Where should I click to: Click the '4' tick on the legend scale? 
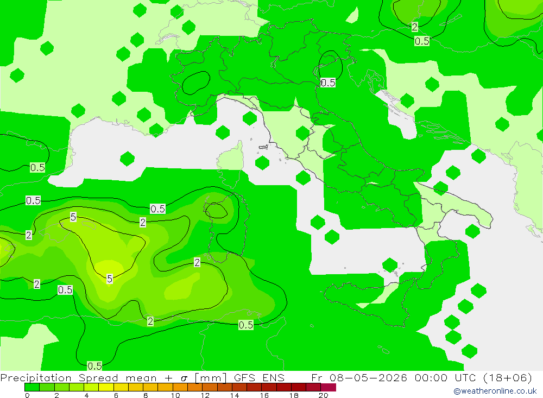point(86,395)
